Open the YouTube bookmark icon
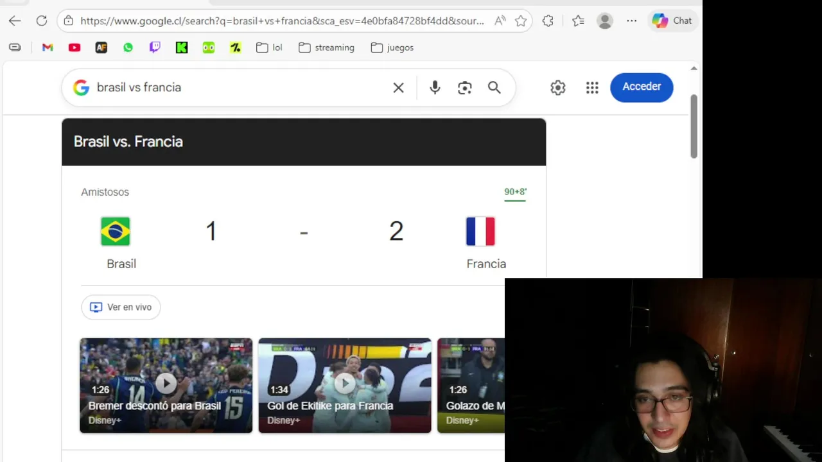The width and height of the screenshot is (822, 462). point(74,47)
